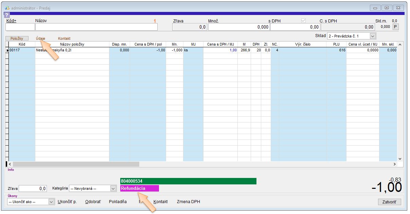
Task: Click the grid's vertical scroll down arrow
Action: [399, 159]
